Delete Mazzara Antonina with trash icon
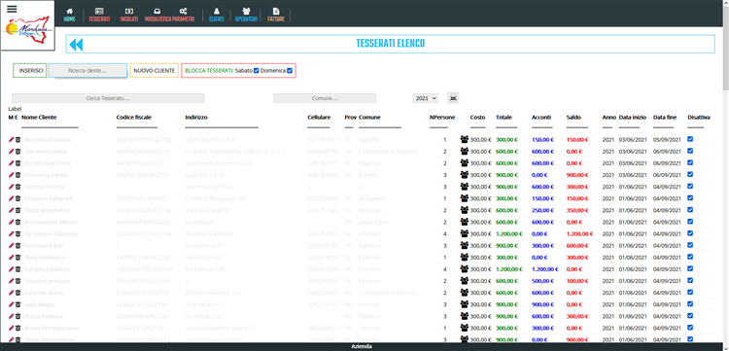The height and width of the screenshot is (351, 729). 17,139
